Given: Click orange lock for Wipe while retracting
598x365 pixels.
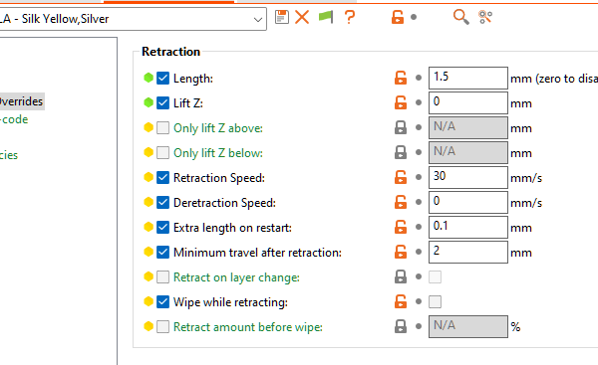Looking at the screenshot, I should (401, 301).
